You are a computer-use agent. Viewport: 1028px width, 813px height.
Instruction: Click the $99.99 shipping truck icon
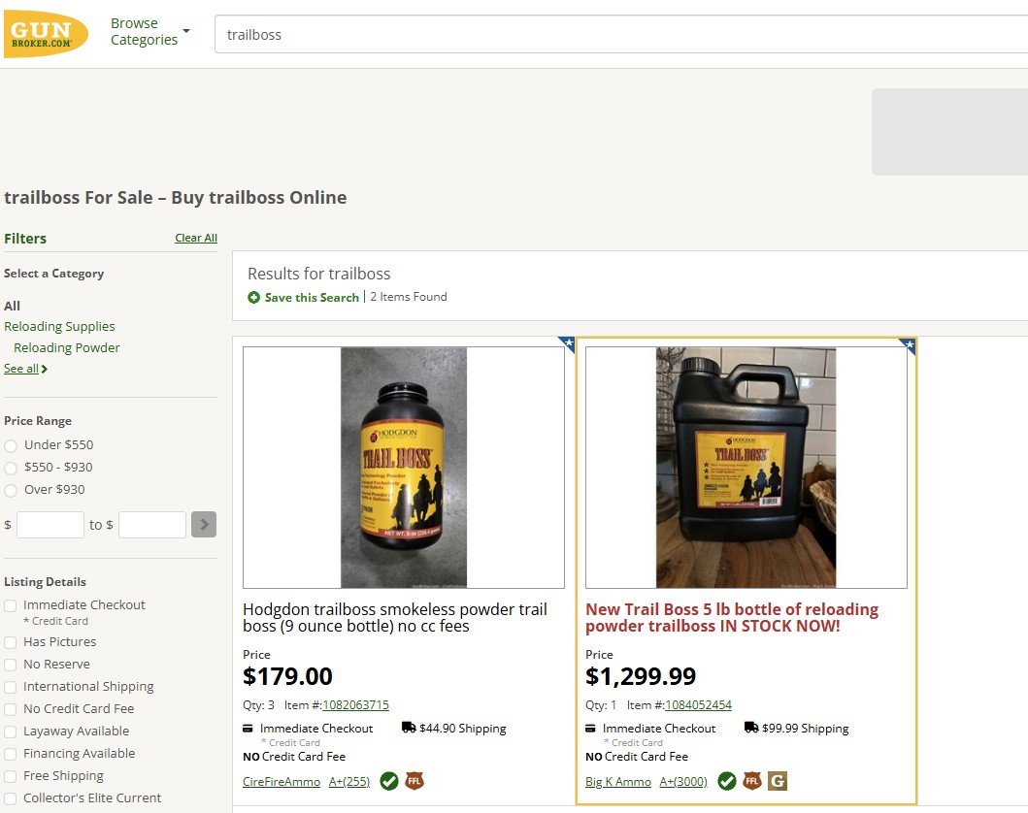pos(751,728)
